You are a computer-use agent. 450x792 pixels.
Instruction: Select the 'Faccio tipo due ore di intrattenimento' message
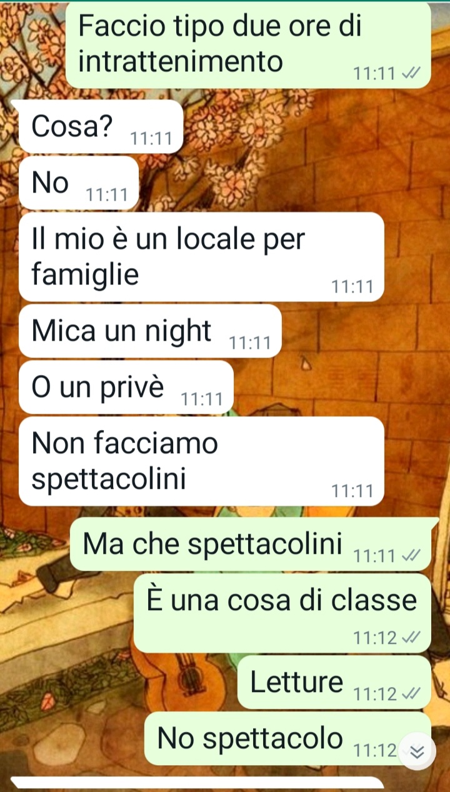pyautogui.click(x=248, y=45)
